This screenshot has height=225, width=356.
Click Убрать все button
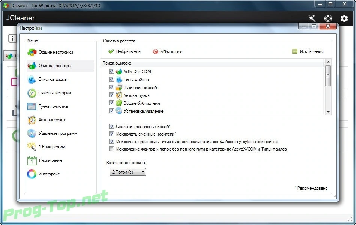(167, 52)
